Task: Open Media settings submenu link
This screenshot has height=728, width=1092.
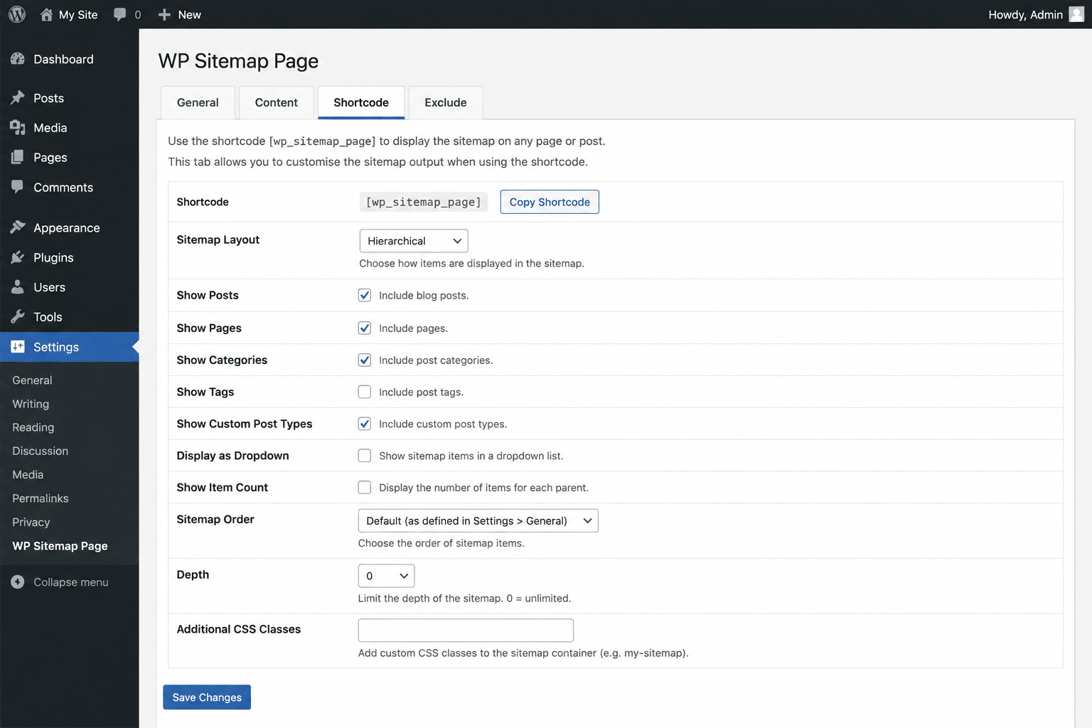Action: pyautogui.click(x=28, y=475)
